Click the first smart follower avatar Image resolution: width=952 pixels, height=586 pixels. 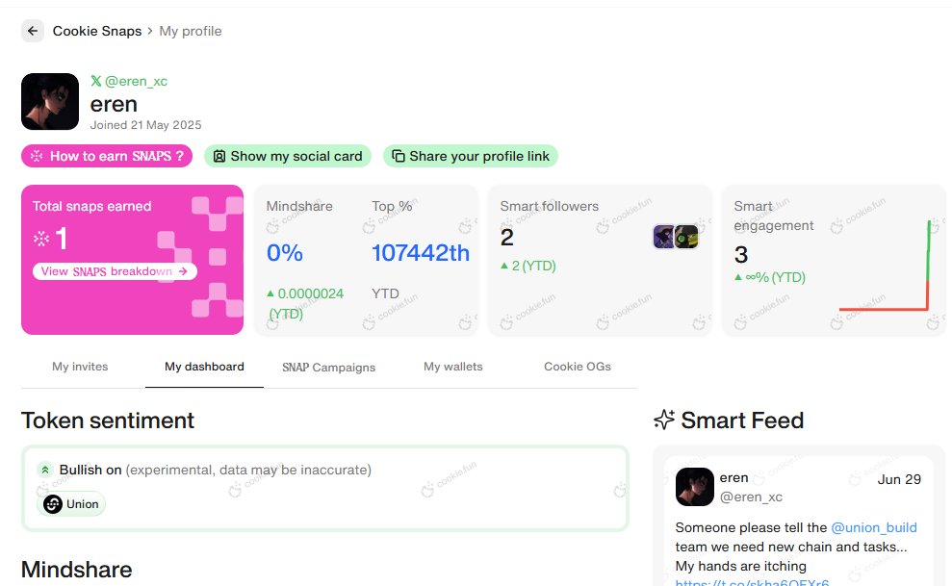663,237
